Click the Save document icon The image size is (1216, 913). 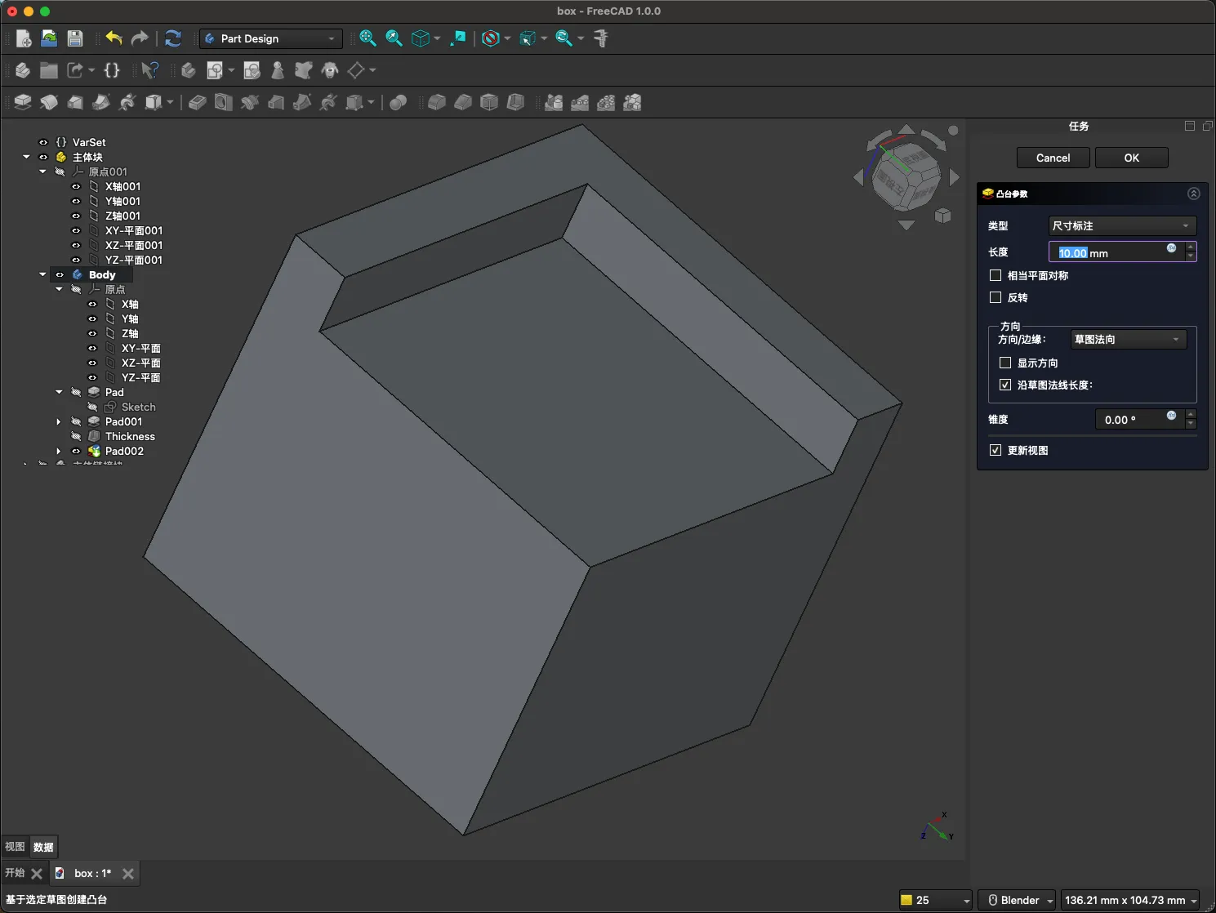click(75, 38)
